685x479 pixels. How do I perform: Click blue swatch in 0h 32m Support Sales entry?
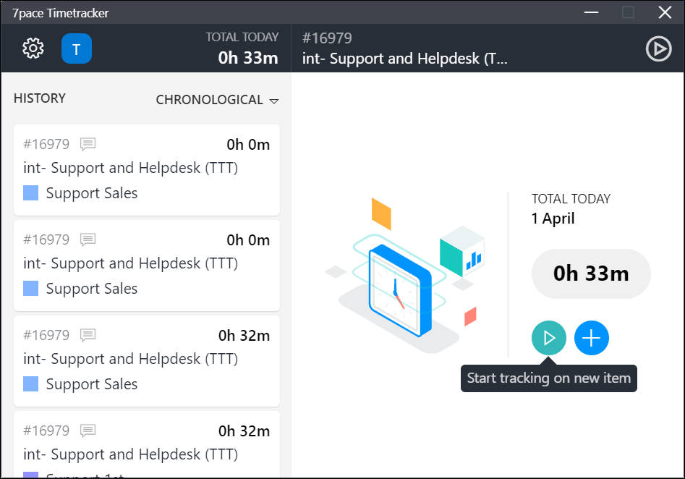point(30,383)
